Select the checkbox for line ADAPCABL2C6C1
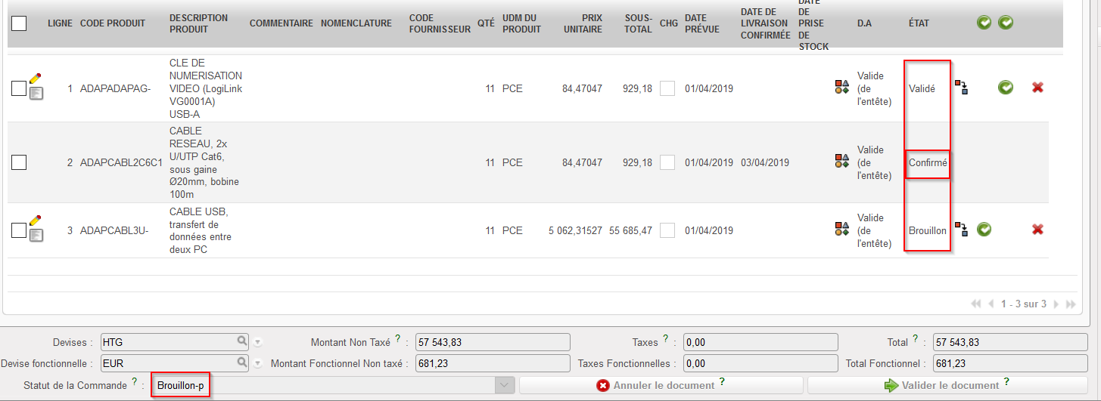The image size is (1101, 401). point(19,162)
